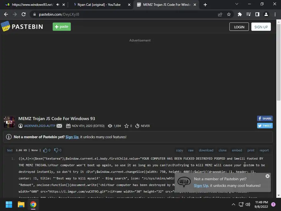Switch to the windows93.net tab
The image size is (281, 211).
click(32, 5)
